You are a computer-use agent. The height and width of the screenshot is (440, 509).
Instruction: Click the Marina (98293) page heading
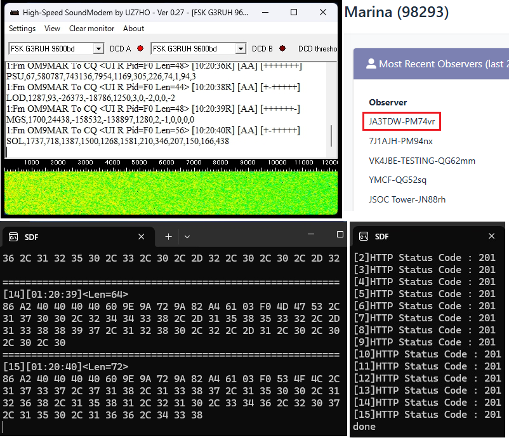click(397, 12)
